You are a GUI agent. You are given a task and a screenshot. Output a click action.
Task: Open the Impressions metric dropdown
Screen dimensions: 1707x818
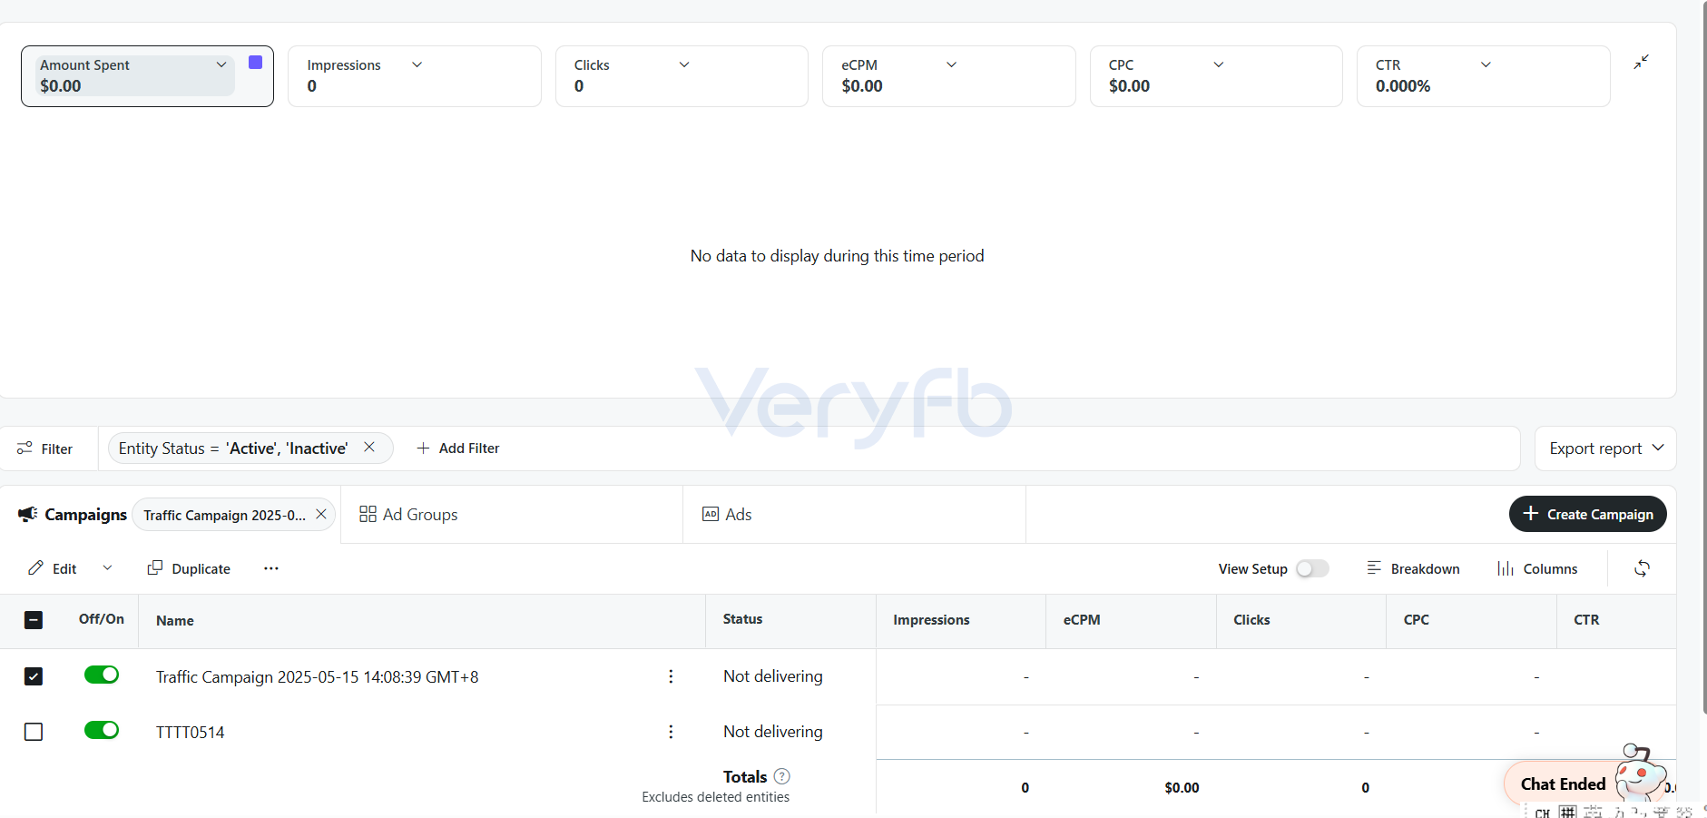(x=417, y=64)
